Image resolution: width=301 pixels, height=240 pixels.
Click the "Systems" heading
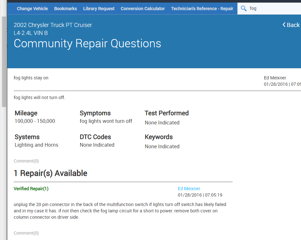pyautogui.click(x=27, y=137)
